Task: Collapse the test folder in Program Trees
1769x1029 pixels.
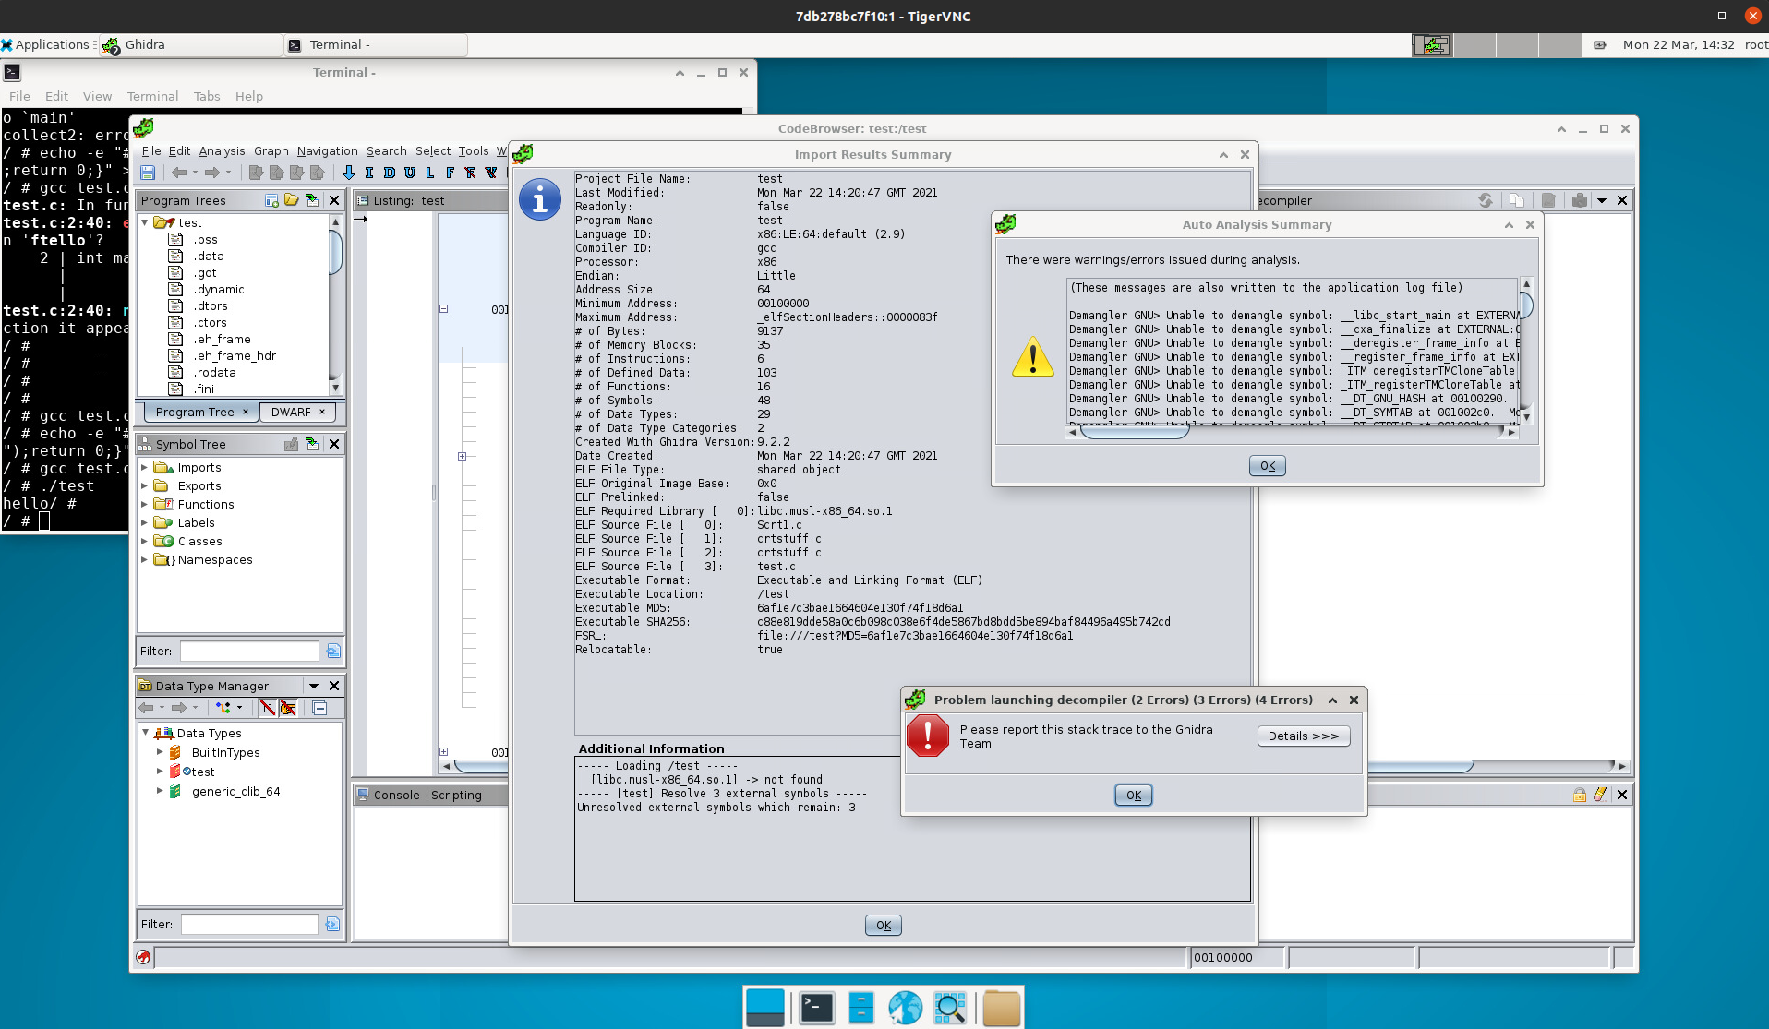Action: (x=145, y=222)
